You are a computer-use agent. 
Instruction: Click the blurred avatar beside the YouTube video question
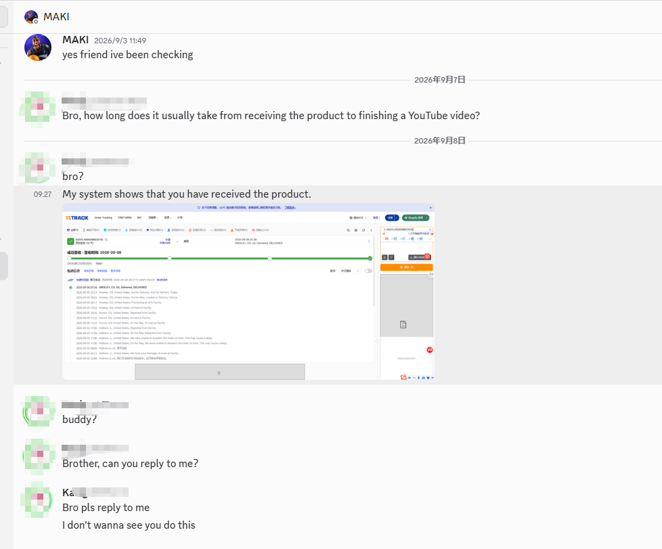click(38, 108)
